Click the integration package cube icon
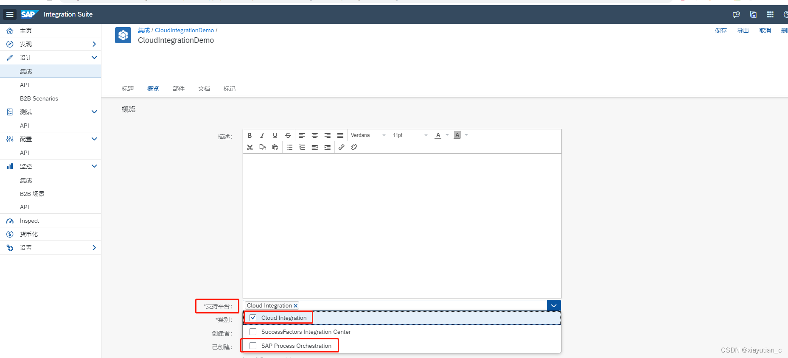Screen dimensions: 788x358 [123, 35]
